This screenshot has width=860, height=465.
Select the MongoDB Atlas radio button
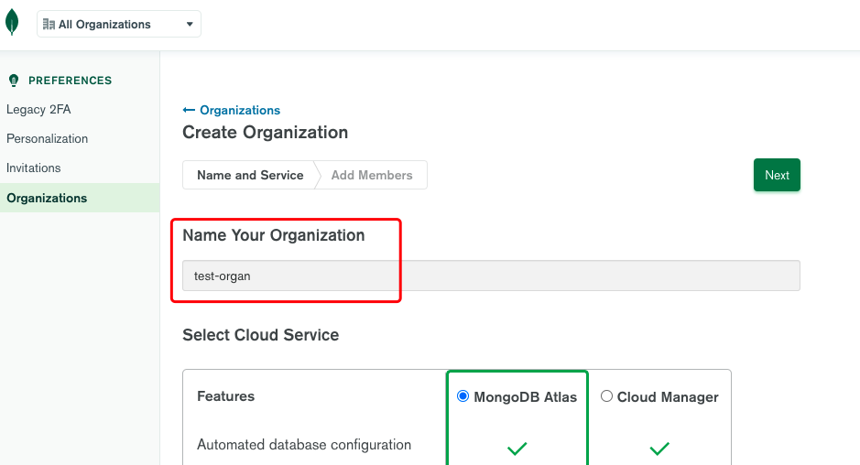click(x=463, y=396)
